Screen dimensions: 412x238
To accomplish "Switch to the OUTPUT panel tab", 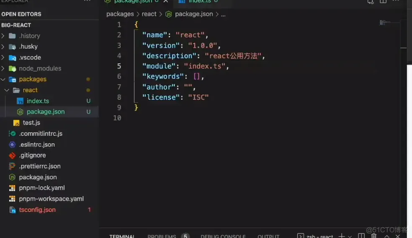I will point(268,236).
